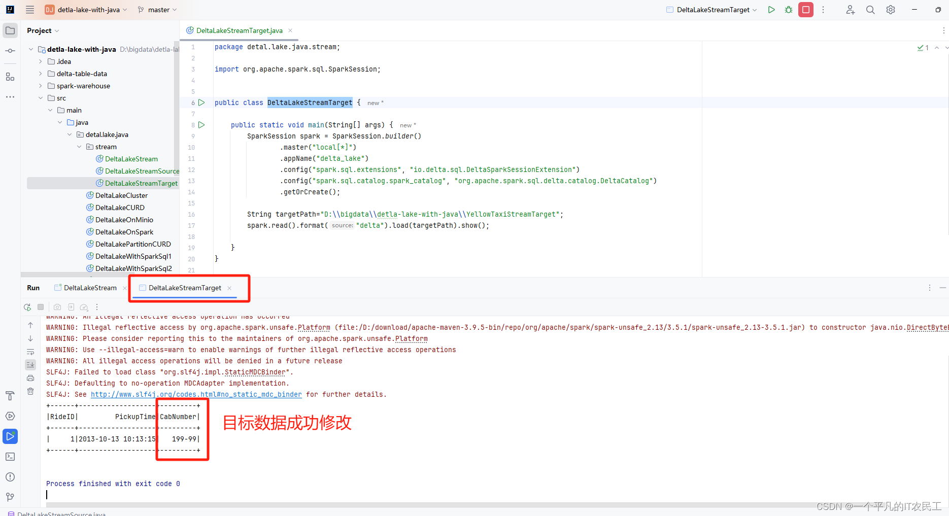This screenshot has width=949, height=516.
Task: Click inspection widget checkmark with count 1
Action: 923,48
